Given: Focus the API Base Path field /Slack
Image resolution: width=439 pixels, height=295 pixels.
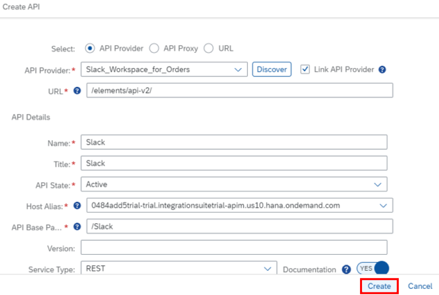Looking at the screenshot, I should [240, 226].
